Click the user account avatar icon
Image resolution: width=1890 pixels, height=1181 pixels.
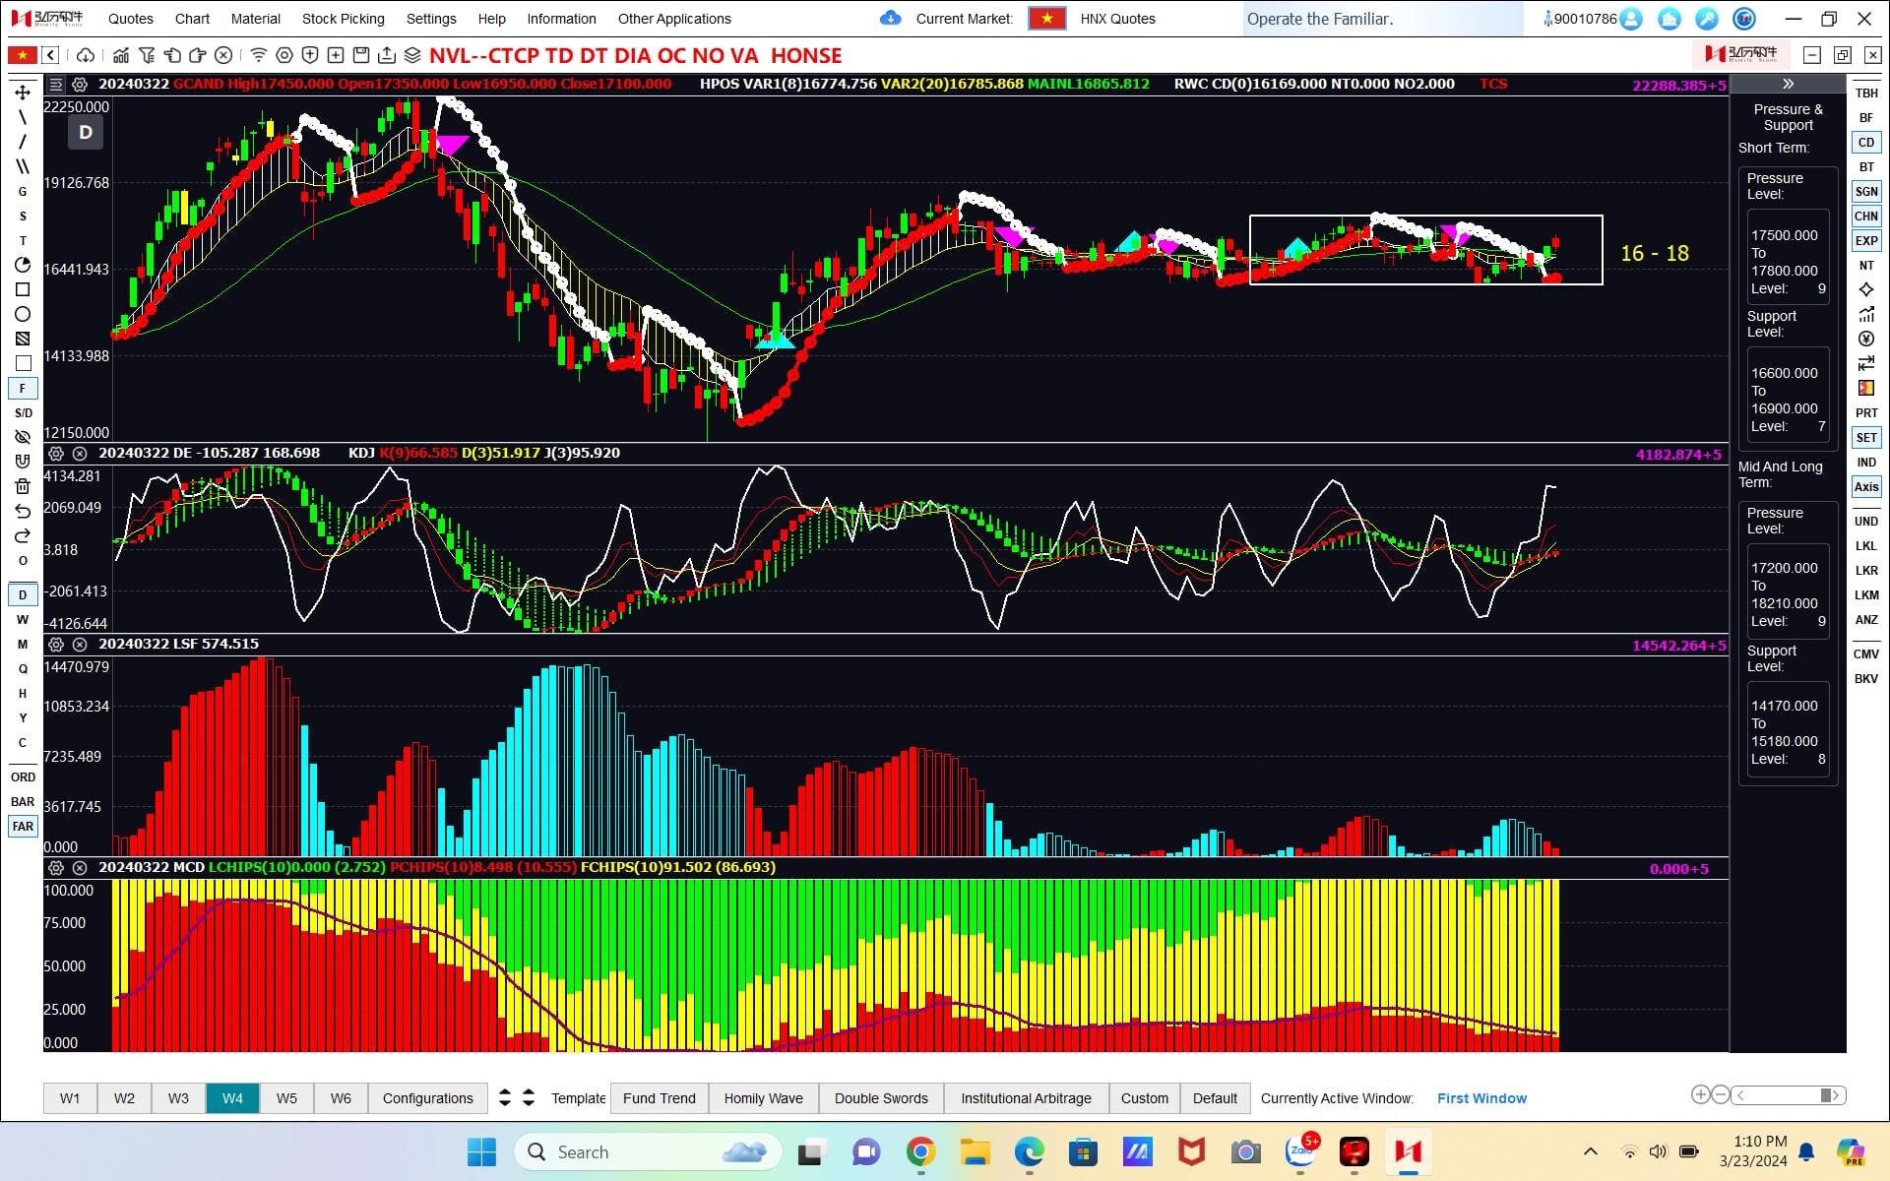click(x=1631, y=19)
